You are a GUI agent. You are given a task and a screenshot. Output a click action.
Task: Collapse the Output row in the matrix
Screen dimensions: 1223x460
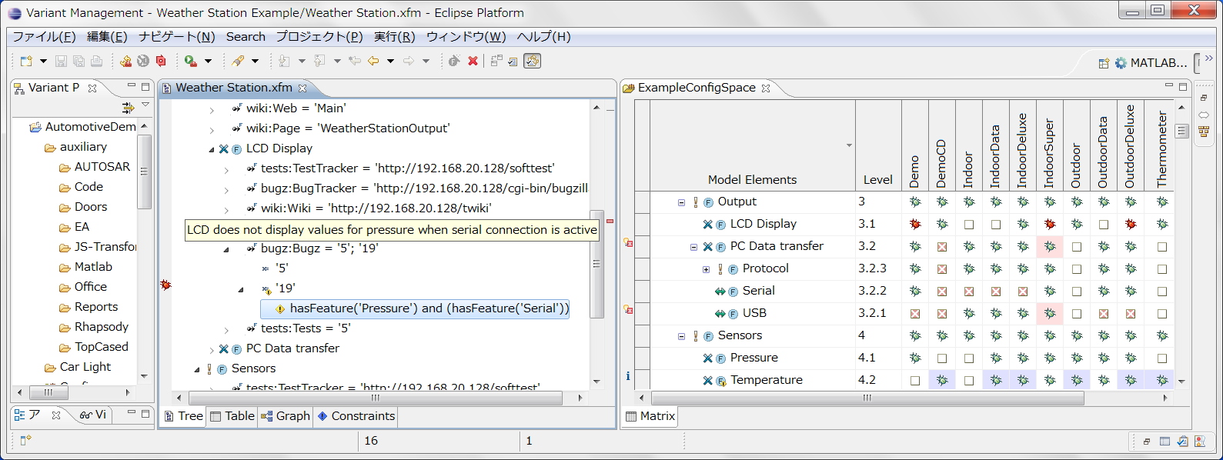point(681,202)
